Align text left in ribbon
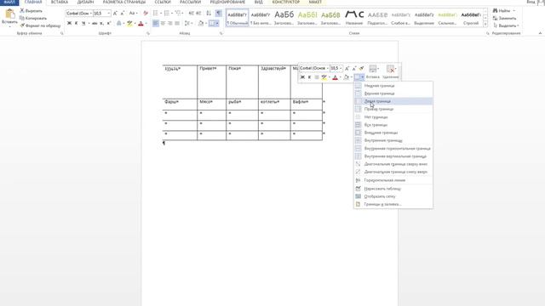The width and height of the screenshot is (545, 306). point(156,23)
